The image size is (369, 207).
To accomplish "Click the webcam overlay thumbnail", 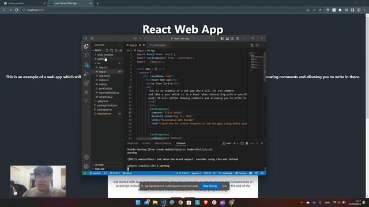I will [38, 181].
